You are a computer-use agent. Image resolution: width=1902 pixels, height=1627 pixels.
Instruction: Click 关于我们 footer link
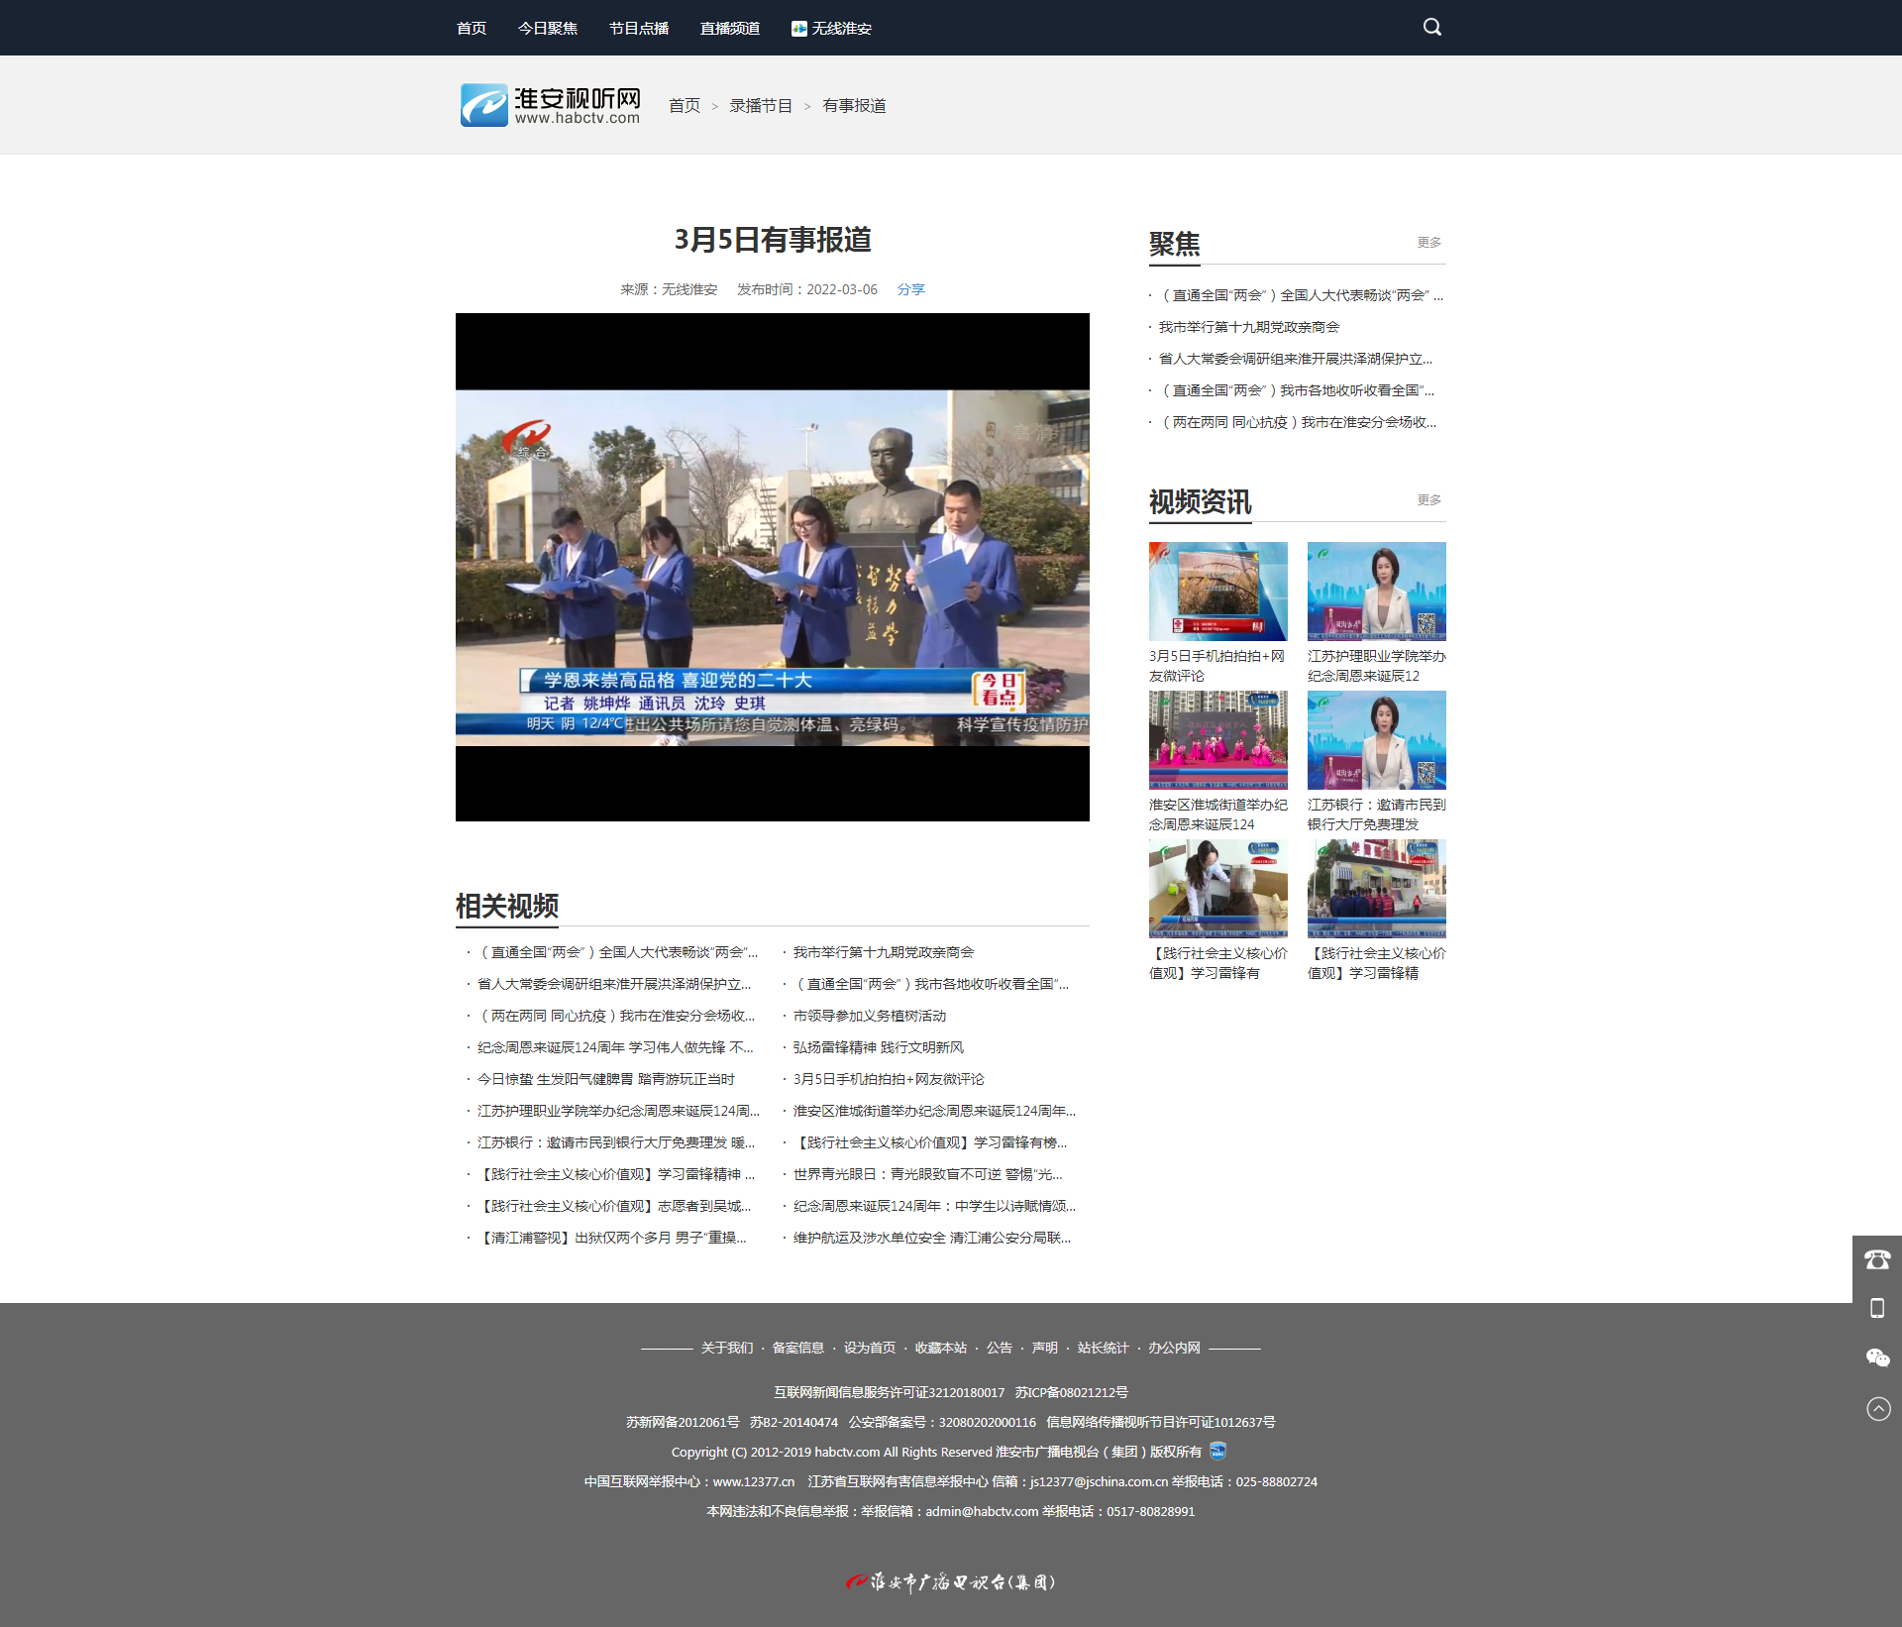coord(726,1348)
